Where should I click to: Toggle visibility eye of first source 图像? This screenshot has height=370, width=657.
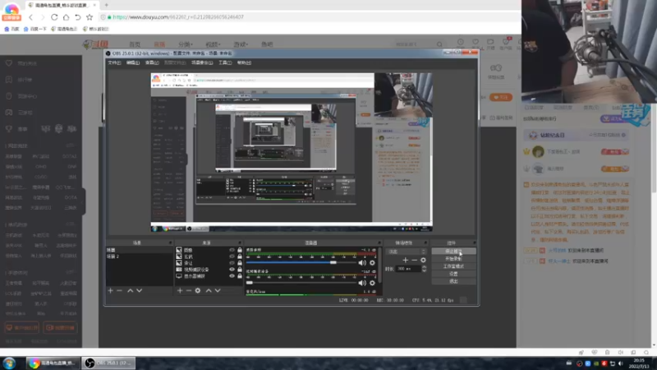[x=232, y=250]
